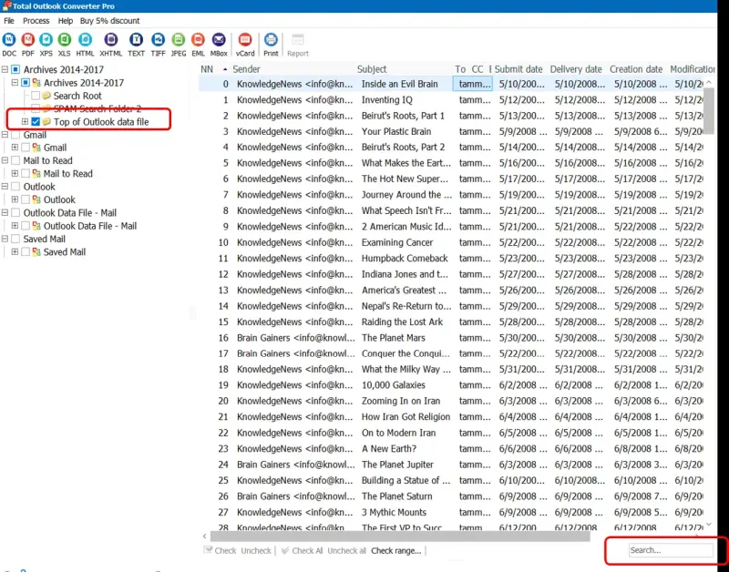Screen dimensions: 729x572
Task: Open the Process menu
Action: pos(35,20)
